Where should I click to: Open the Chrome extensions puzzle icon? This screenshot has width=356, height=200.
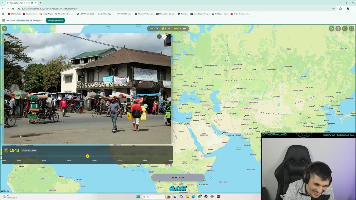[x=340, y=9]
